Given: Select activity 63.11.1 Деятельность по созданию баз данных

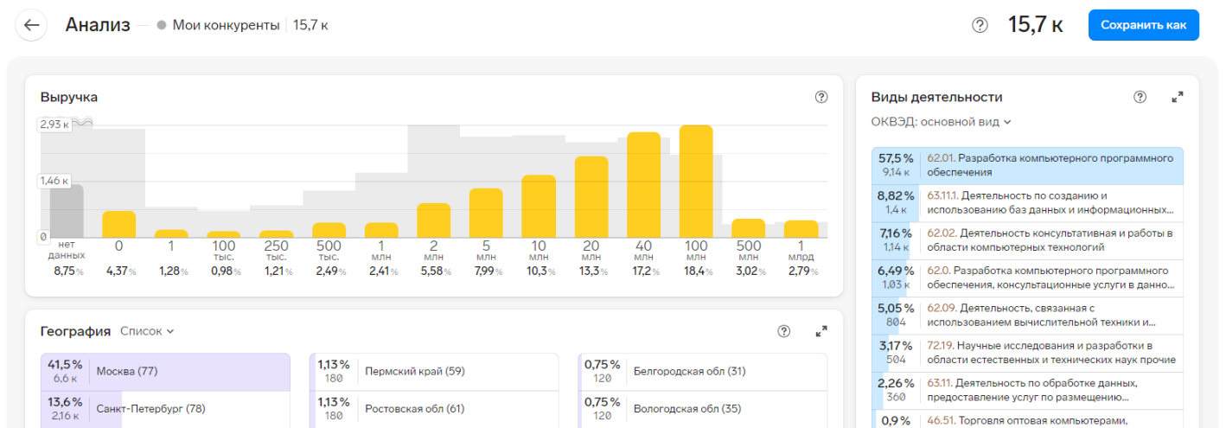Looking at the screenshot, I should [1027, 202].
